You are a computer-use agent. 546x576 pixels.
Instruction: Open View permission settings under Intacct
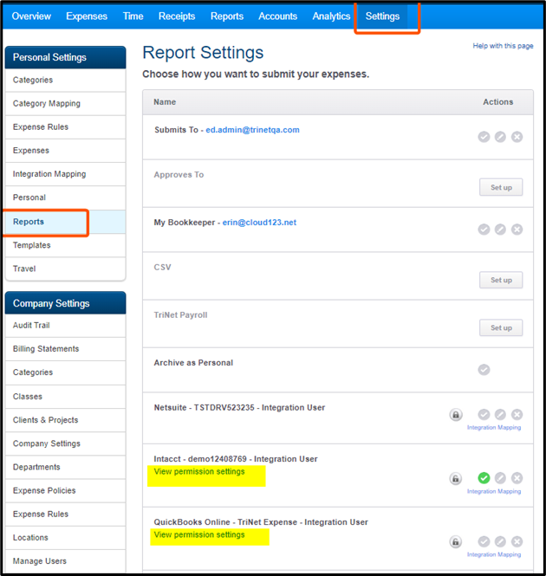click(199, 472)
